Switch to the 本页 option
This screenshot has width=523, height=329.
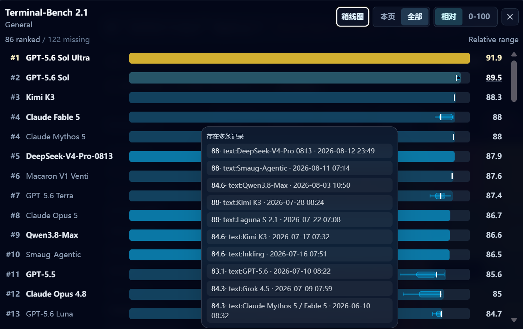coord(388,17)
